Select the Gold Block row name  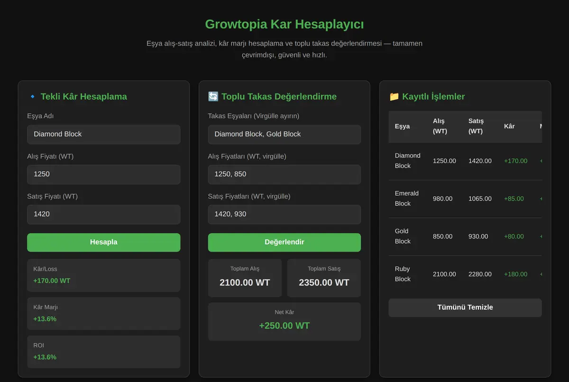[403, 236]
